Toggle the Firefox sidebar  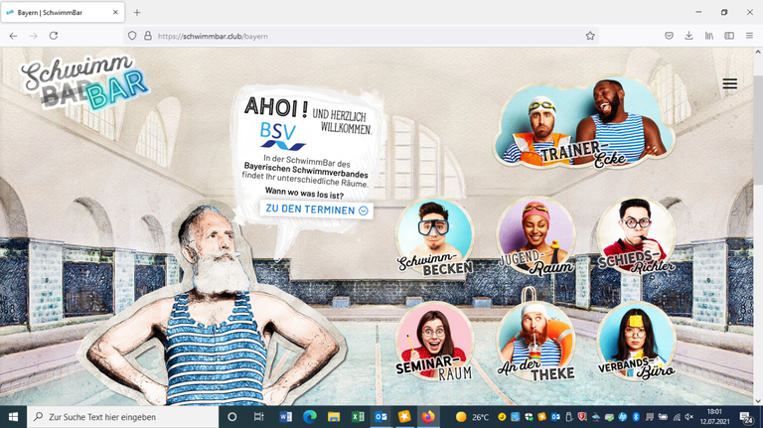point(729,36)
